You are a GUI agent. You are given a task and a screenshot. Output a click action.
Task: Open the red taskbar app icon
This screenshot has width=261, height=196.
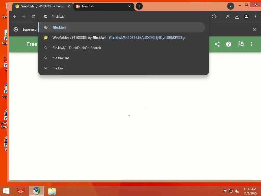(20, 191)
